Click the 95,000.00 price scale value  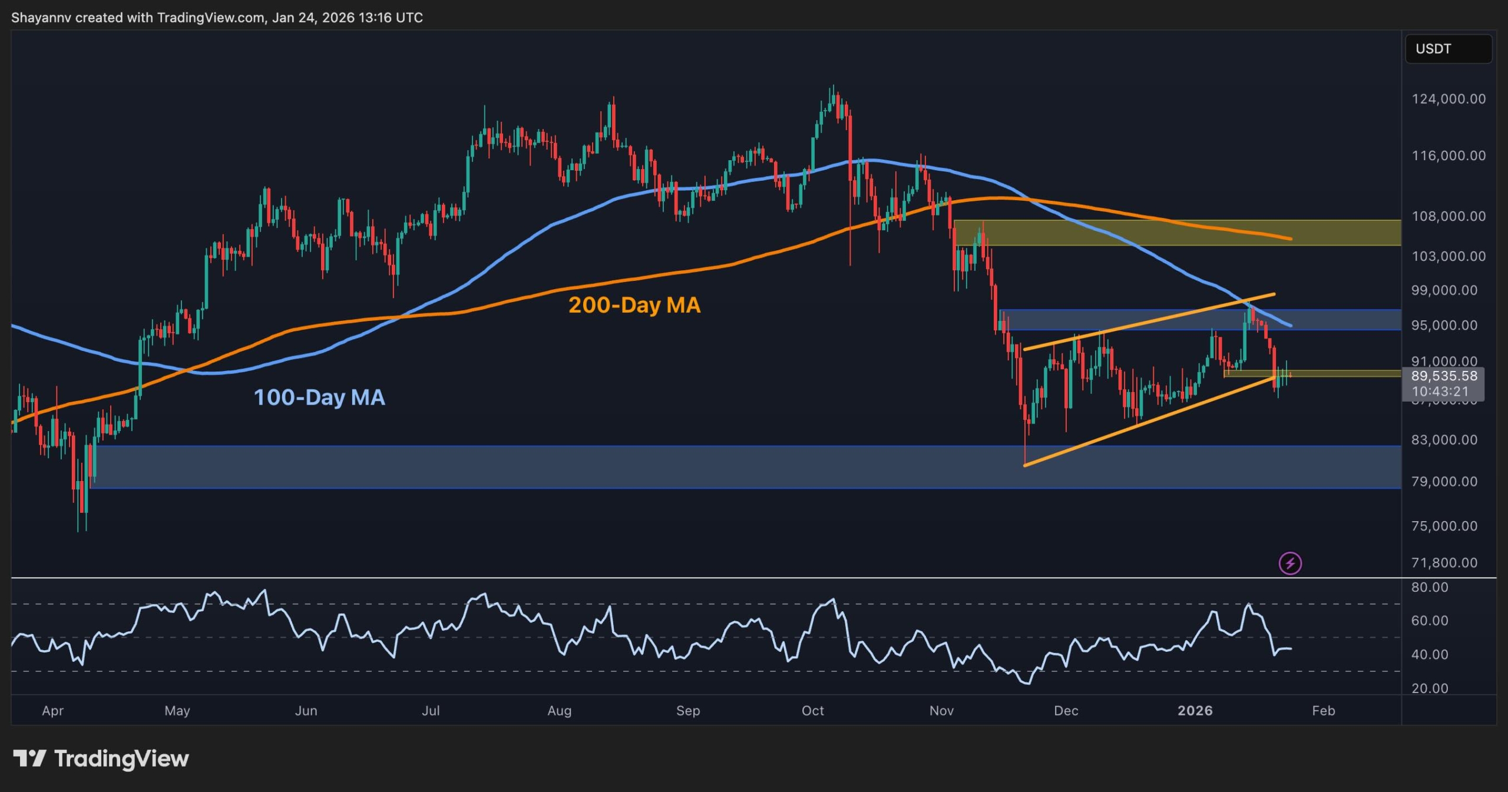click(x=1444, y=324)
